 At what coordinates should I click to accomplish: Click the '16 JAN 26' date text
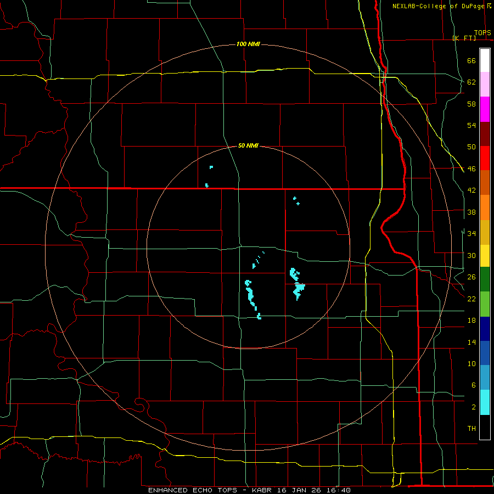[x=299, y=490]
